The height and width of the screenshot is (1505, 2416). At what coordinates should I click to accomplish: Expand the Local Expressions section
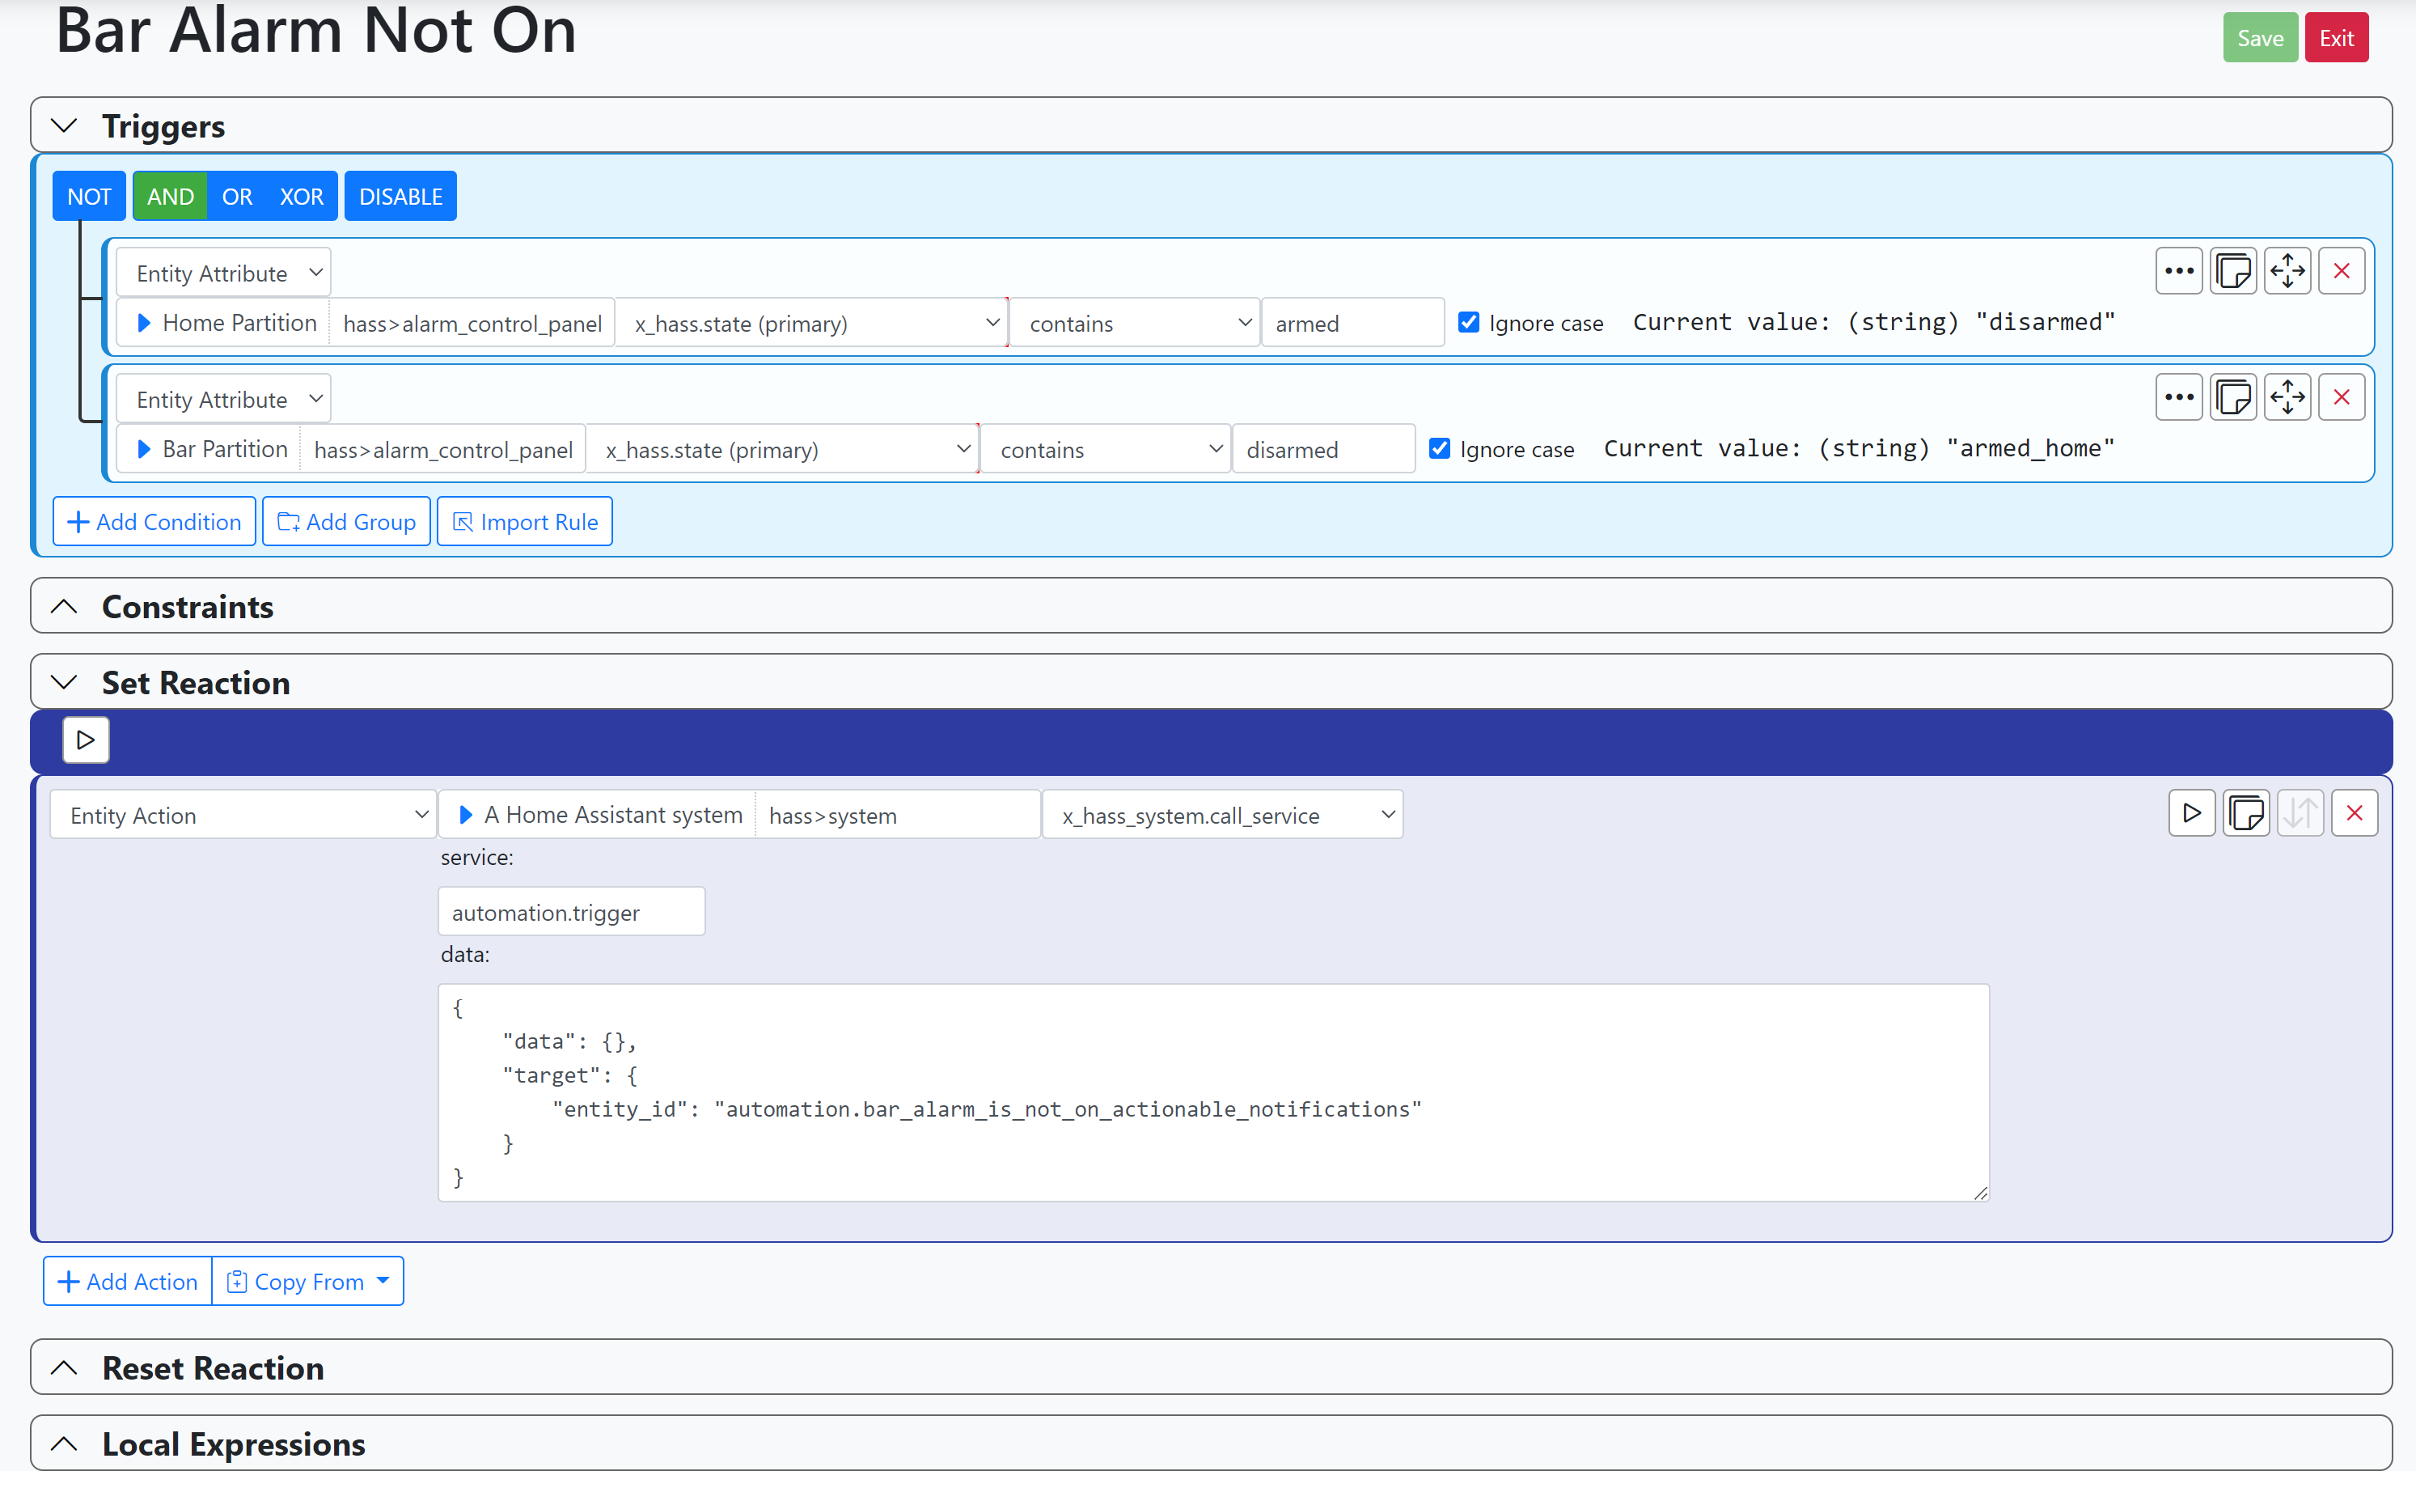(x=64, y=1444)
